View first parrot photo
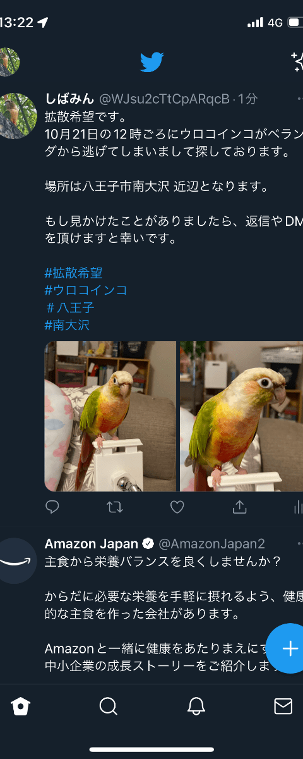The image size is (303, 759). coord(110,416)
